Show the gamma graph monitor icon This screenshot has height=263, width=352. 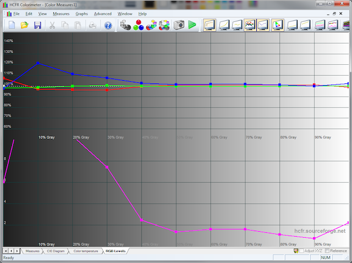tap(237, 25)
